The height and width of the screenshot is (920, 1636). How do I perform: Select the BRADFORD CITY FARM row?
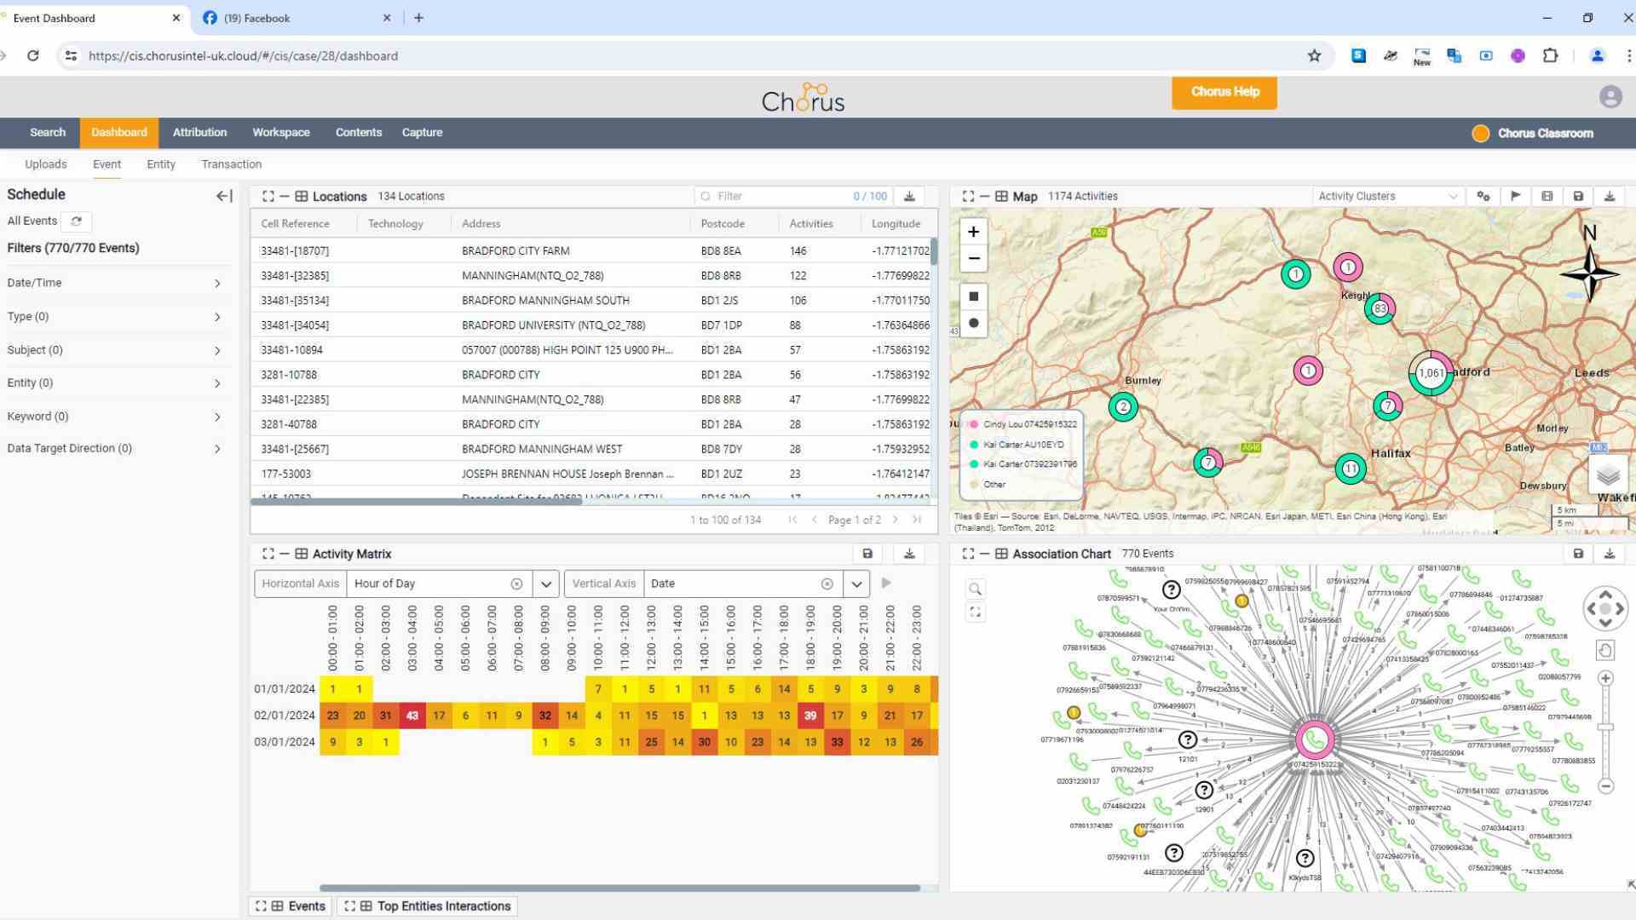pos(592,251)
